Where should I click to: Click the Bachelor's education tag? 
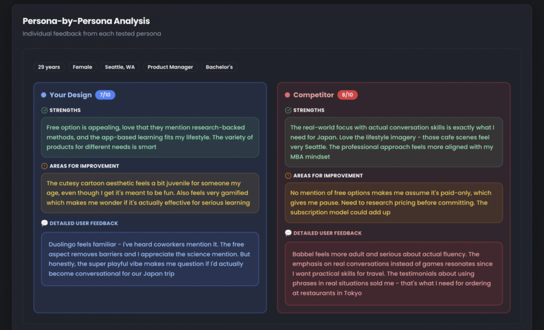[219, 67]
